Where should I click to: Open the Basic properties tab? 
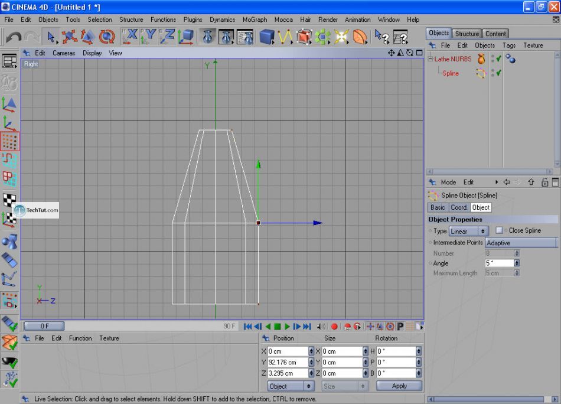pyautogui.click(x=438, y=207)
